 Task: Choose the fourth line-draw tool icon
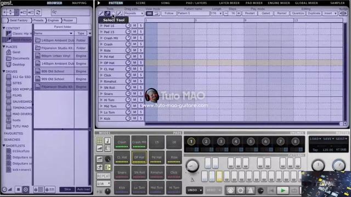pyautogui.click(x=120, y=13)
